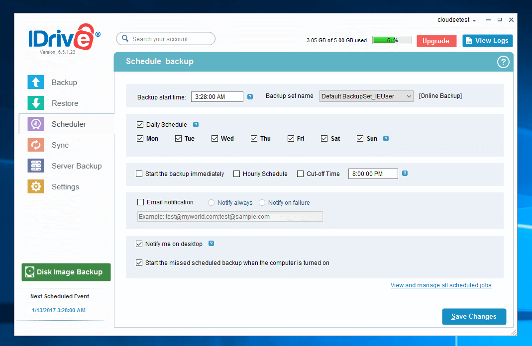Click help icon next to Backup start time
The width and height of the screenshot is (532, 346).
pos(250,97)
